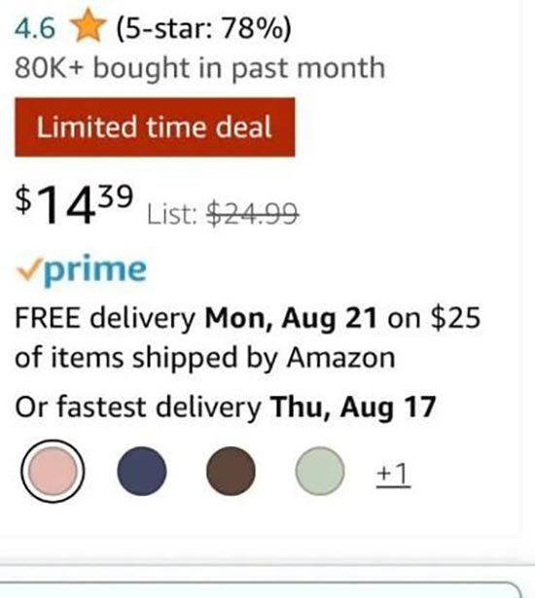Pick the brown color swatch
This screenshot has height=598, width=535.
231,472
